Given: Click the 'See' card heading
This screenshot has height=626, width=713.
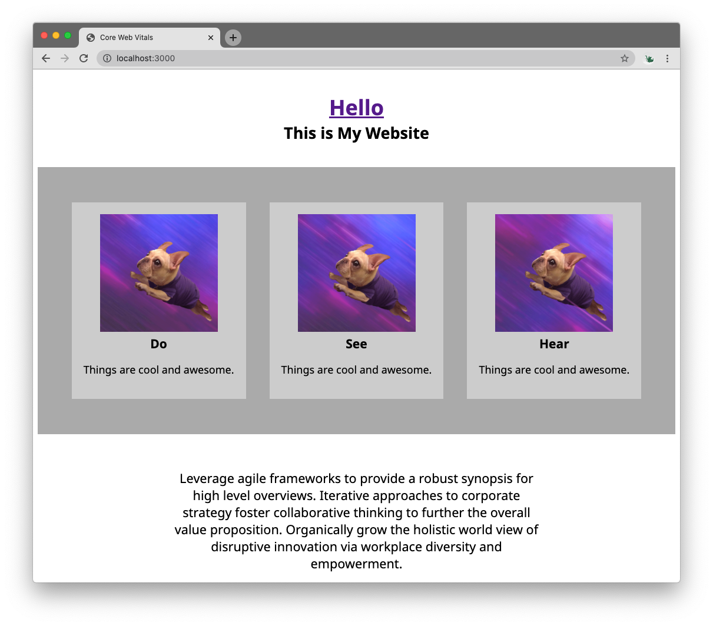Looking at the screenshot, I should click(x=356, y=344).
